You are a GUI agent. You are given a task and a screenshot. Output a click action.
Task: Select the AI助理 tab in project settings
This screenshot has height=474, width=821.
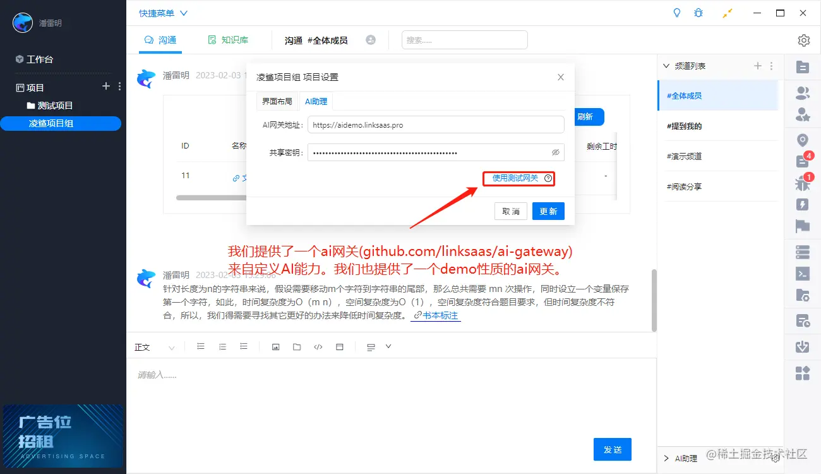tap(316, 101)
